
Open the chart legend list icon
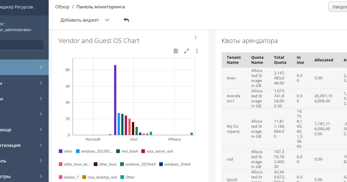pyautogui.click(x=176, y=51)
